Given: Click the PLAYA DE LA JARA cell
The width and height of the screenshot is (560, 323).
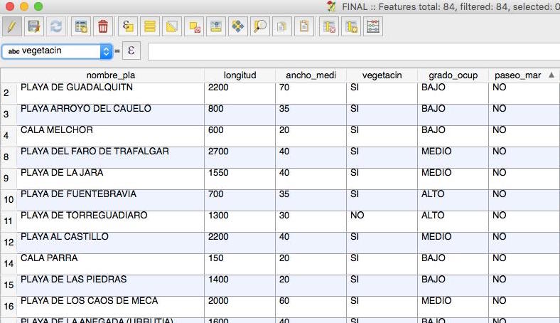Looking at the screenshot, I should point(110,173).
